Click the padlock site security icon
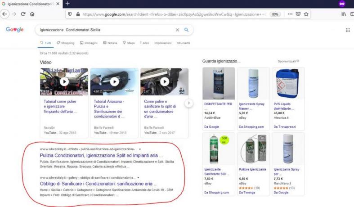The height and width of the screenshot is (207, 354). [x=78, y=14]
